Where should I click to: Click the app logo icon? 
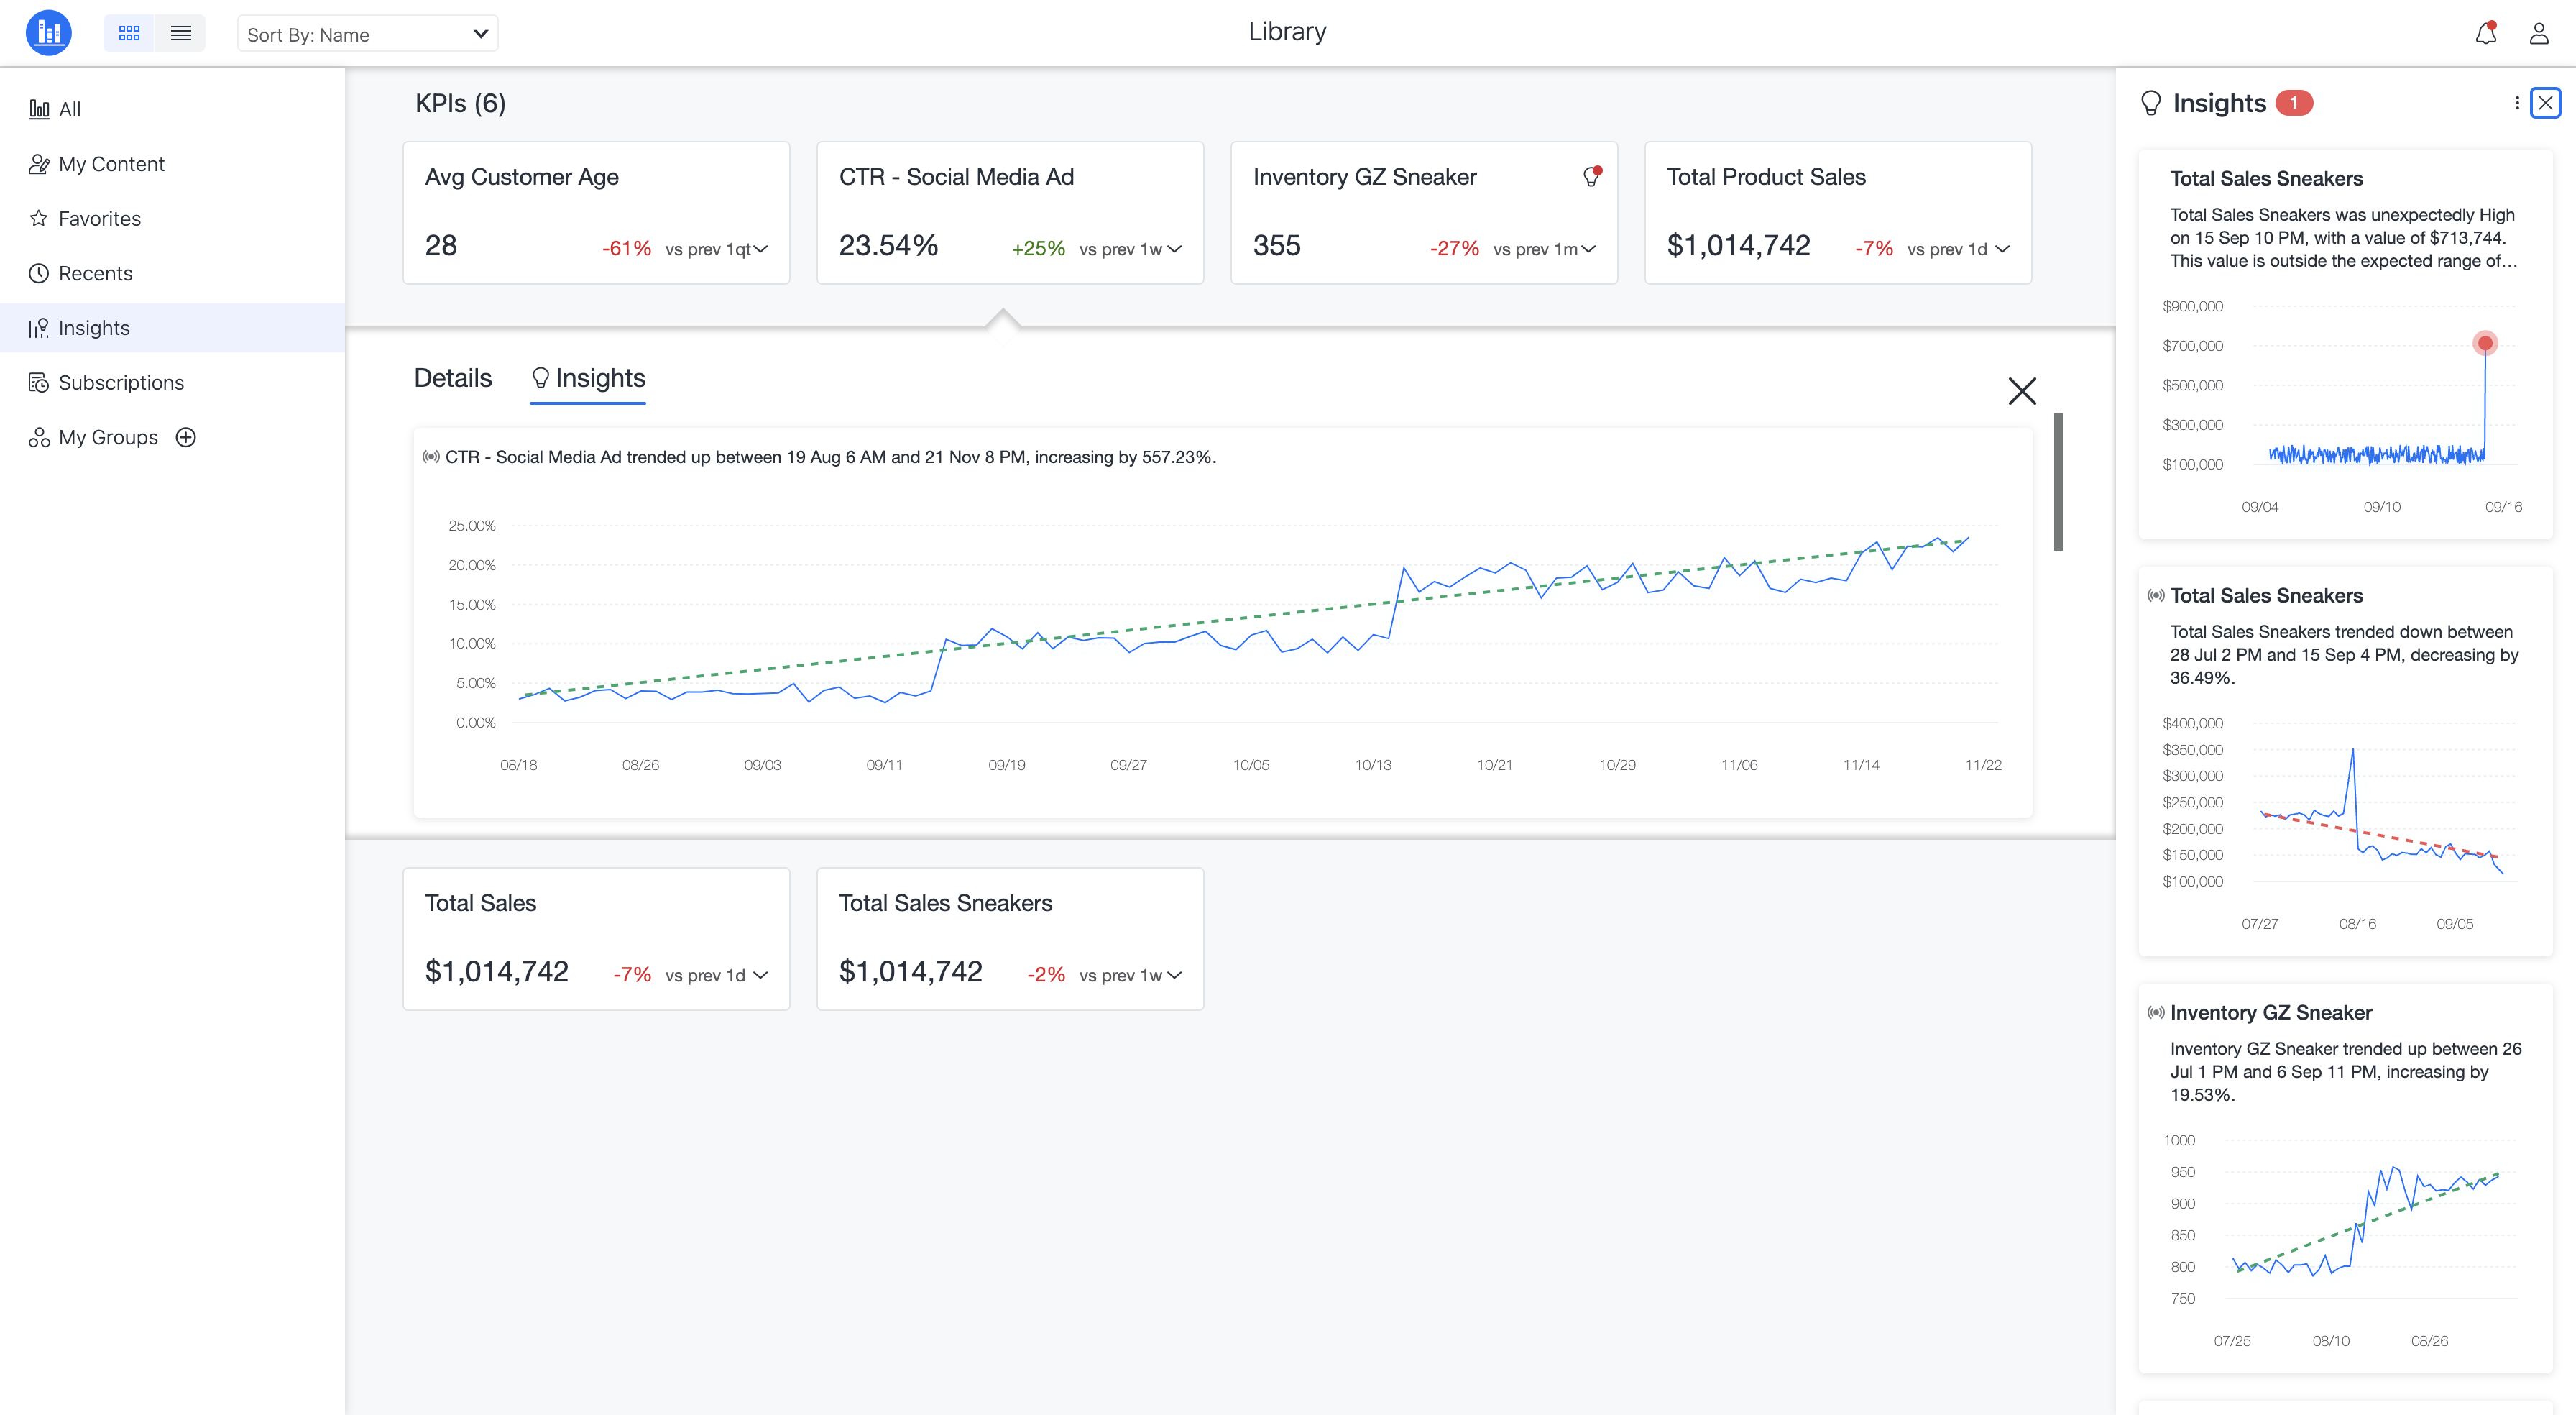point(48,33)
